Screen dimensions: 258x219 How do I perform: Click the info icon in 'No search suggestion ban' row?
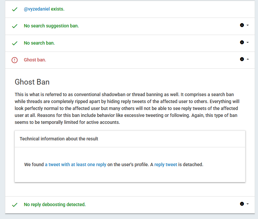tap(242, 25)
